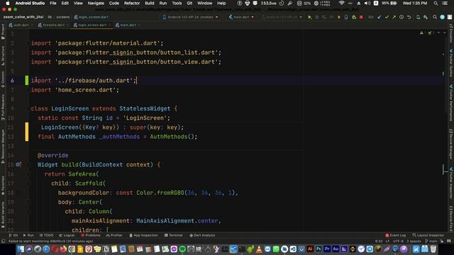
Task: Click the rollback undo arrow icon
Action: point(409,17)
